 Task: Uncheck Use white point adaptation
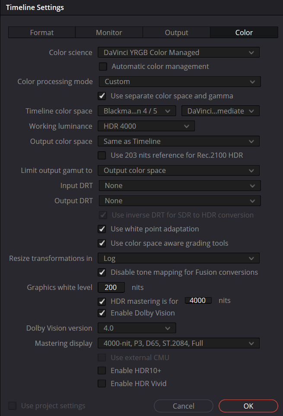[x=102, y=229]
